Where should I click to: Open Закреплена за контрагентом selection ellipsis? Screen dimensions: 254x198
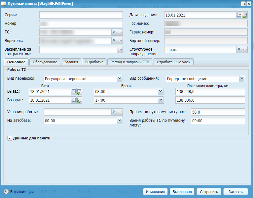[x=120, y=49]
